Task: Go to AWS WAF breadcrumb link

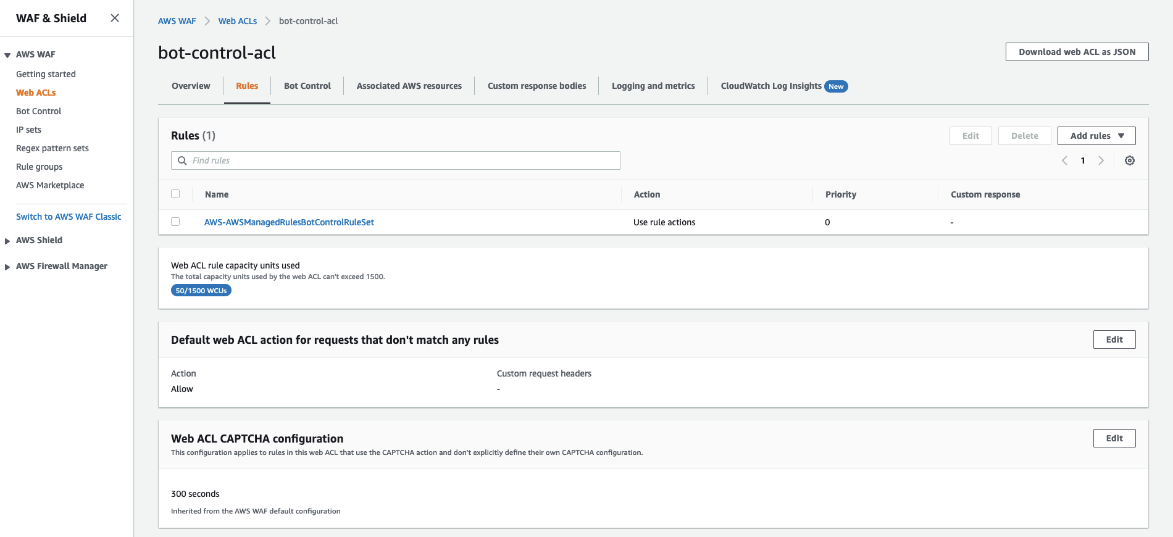Action: (x=177, y=21)
